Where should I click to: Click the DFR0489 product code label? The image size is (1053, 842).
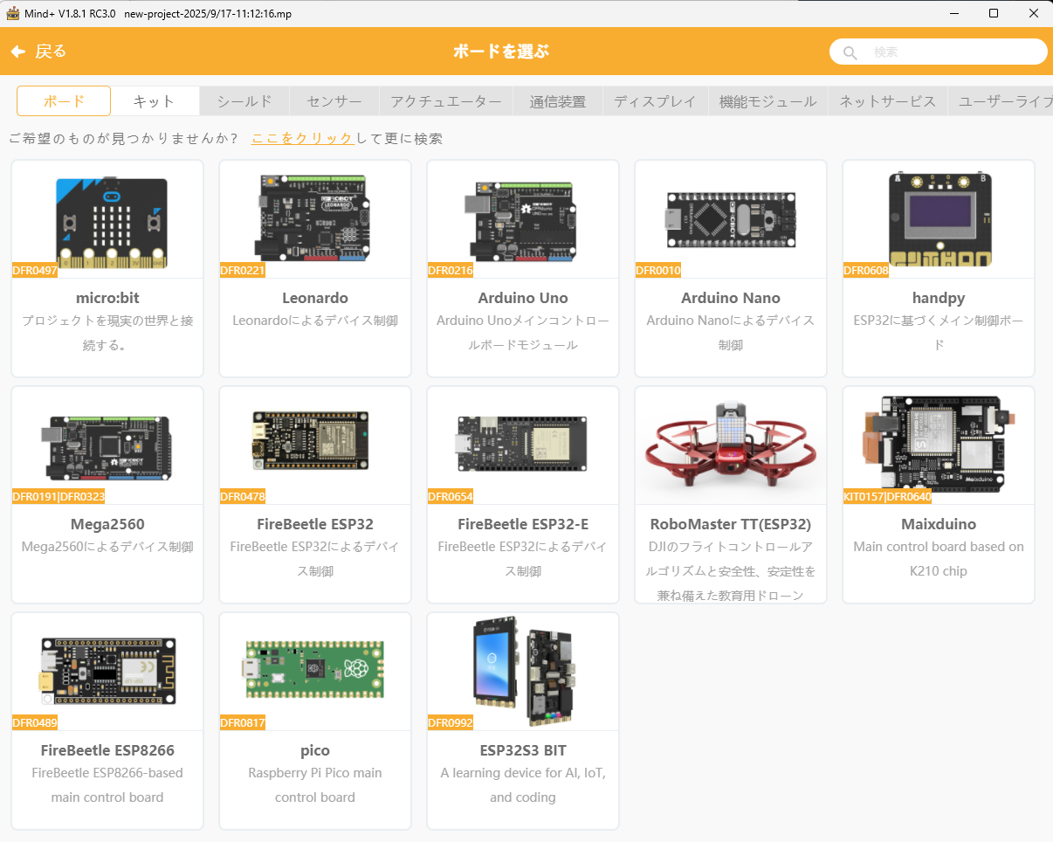pyautogui.click(x=35, y=723)
